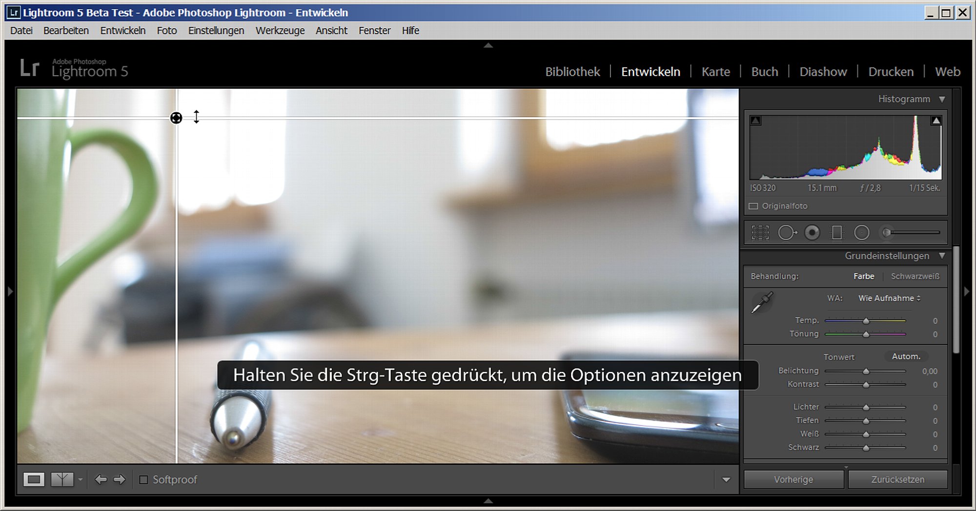
Task: Collapse the Grundeinstellungen panel
Action: pyautogui.click(x=942, y=256)
